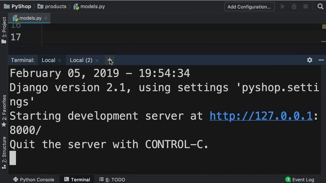Switch to the Local terminal tab
The width and height of the screenshot is (326, 183).
pos(48,60)
